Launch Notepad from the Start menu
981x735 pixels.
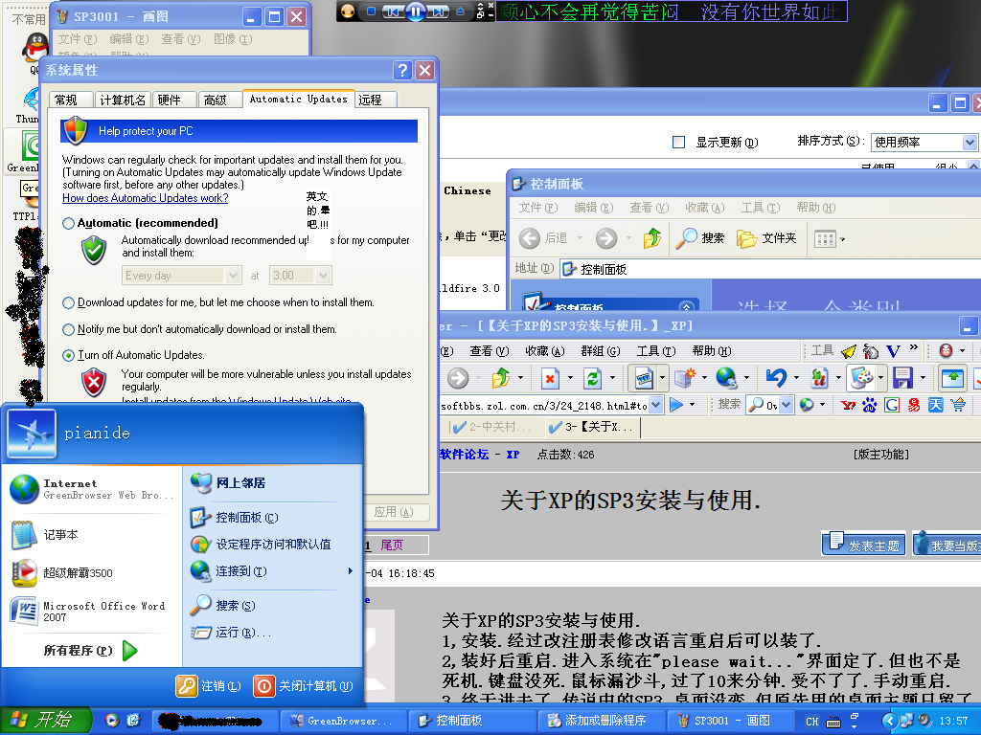point(60,535)
